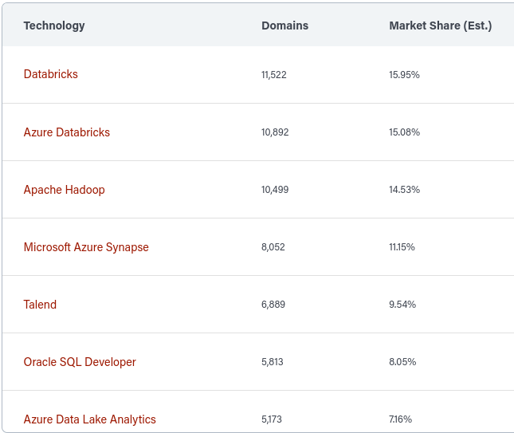514x433 pixels.
Task: Open the Databricks technology link
Action: click(51, 74)
